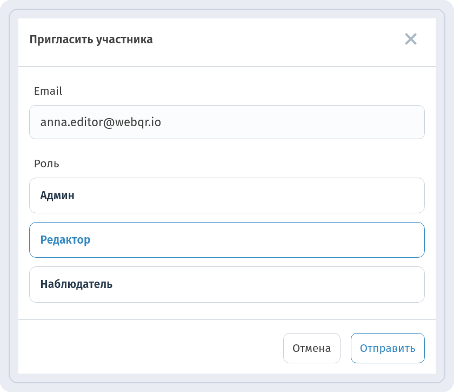Click the Email input field
Viewport: 454px width, 392px height.
[226, 122]
